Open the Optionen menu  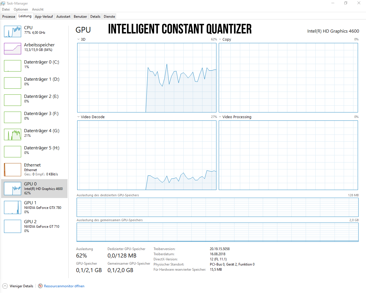point(21,9)
